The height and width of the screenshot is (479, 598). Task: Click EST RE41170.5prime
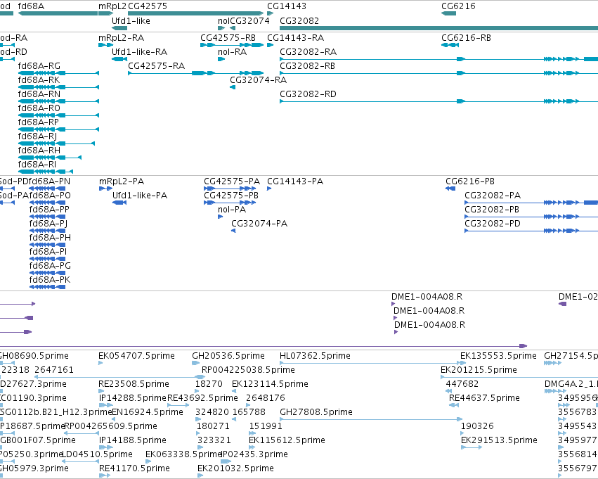click(x=135, y=468)
